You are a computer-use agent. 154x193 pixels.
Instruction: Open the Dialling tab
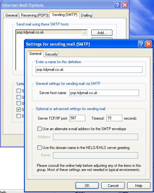(86, 15)
